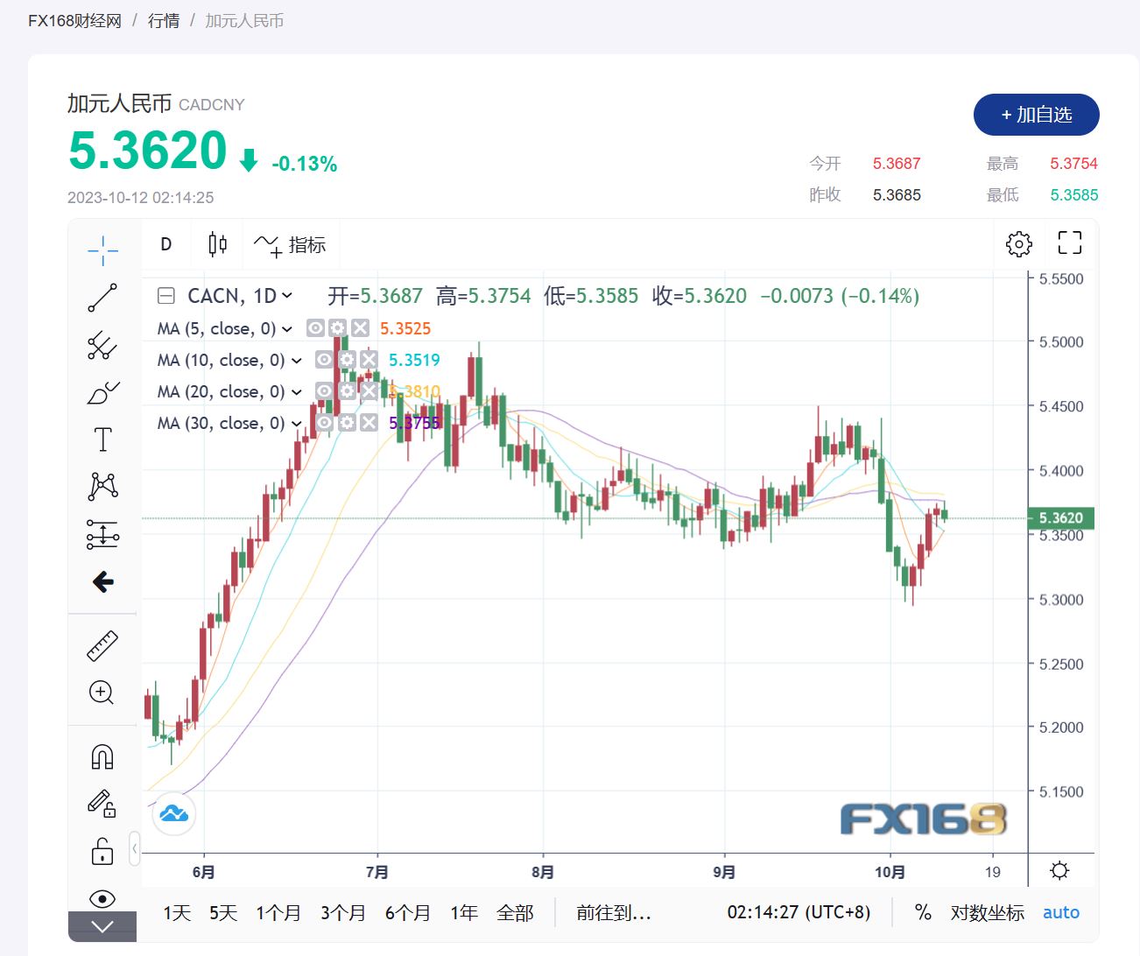Click the bold left arrow tool icon
Screen dimensions: 1140x956
click(102, 582)
